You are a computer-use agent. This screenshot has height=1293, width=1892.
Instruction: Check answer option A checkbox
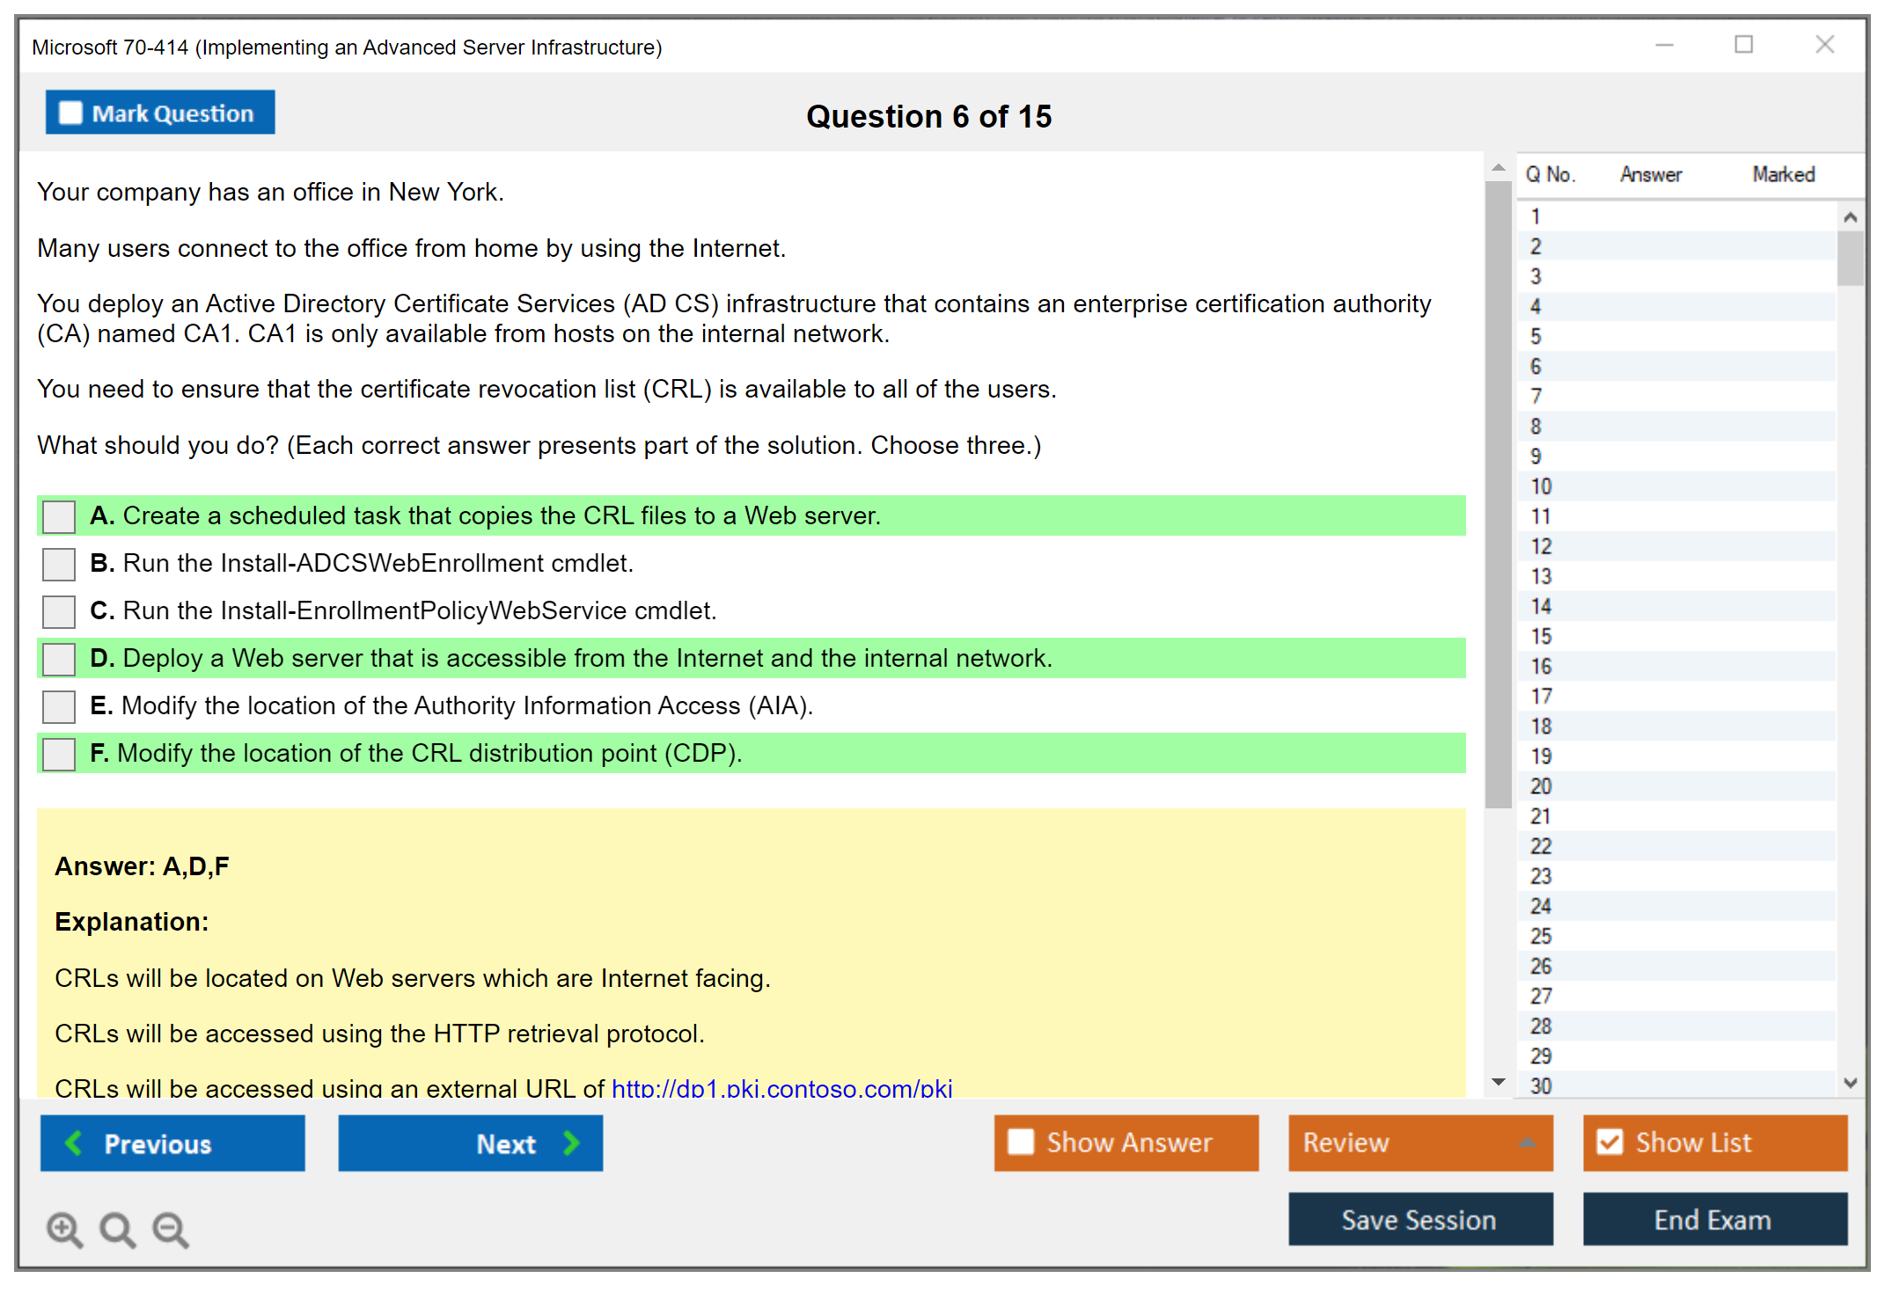click(x=59, y=516)
